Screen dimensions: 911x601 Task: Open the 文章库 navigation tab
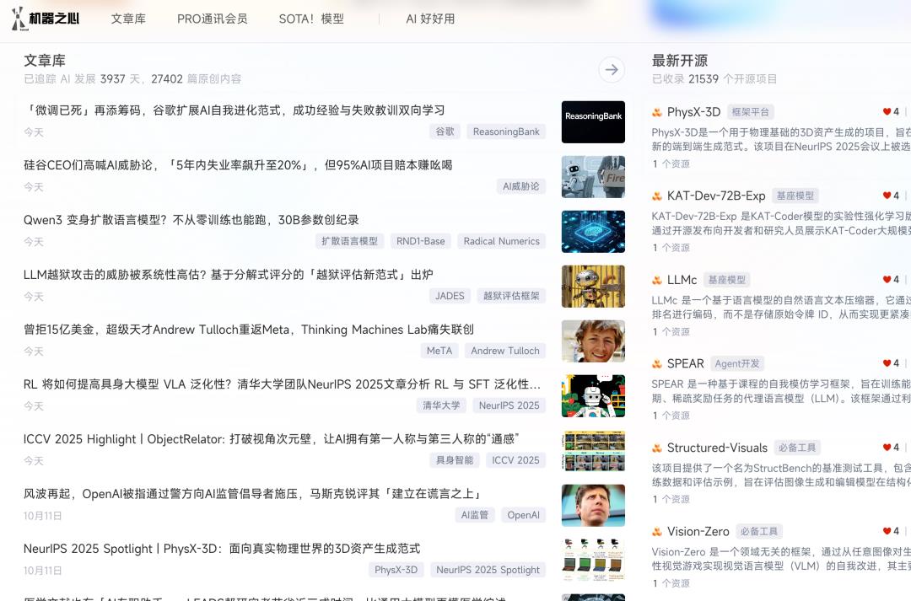click(128, 19)
